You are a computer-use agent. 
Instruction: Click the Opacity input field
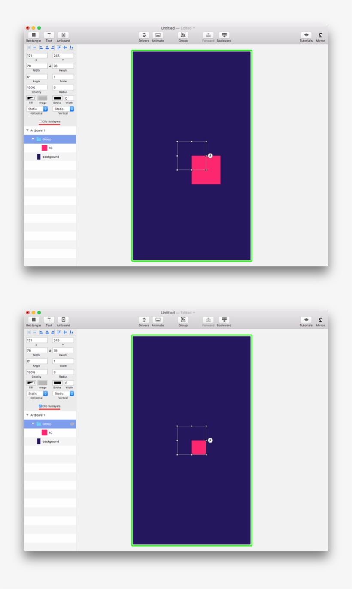point(38,88)
